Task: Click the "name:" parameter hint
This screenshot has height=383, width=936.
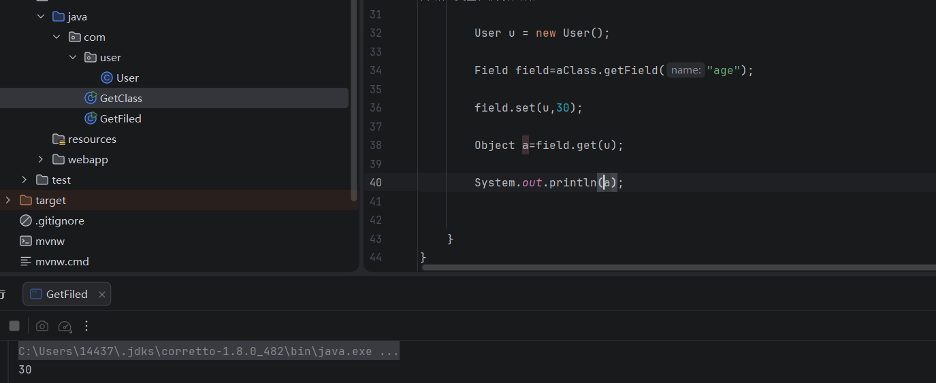Action: pyautogui.click(x=685, y=70)
